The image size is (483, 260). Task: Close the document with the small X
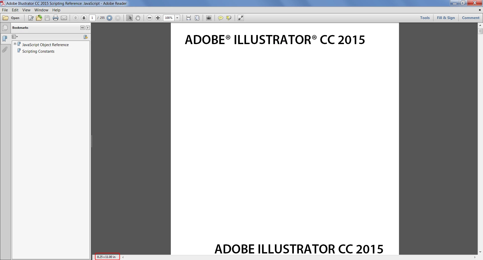[480, 10]
